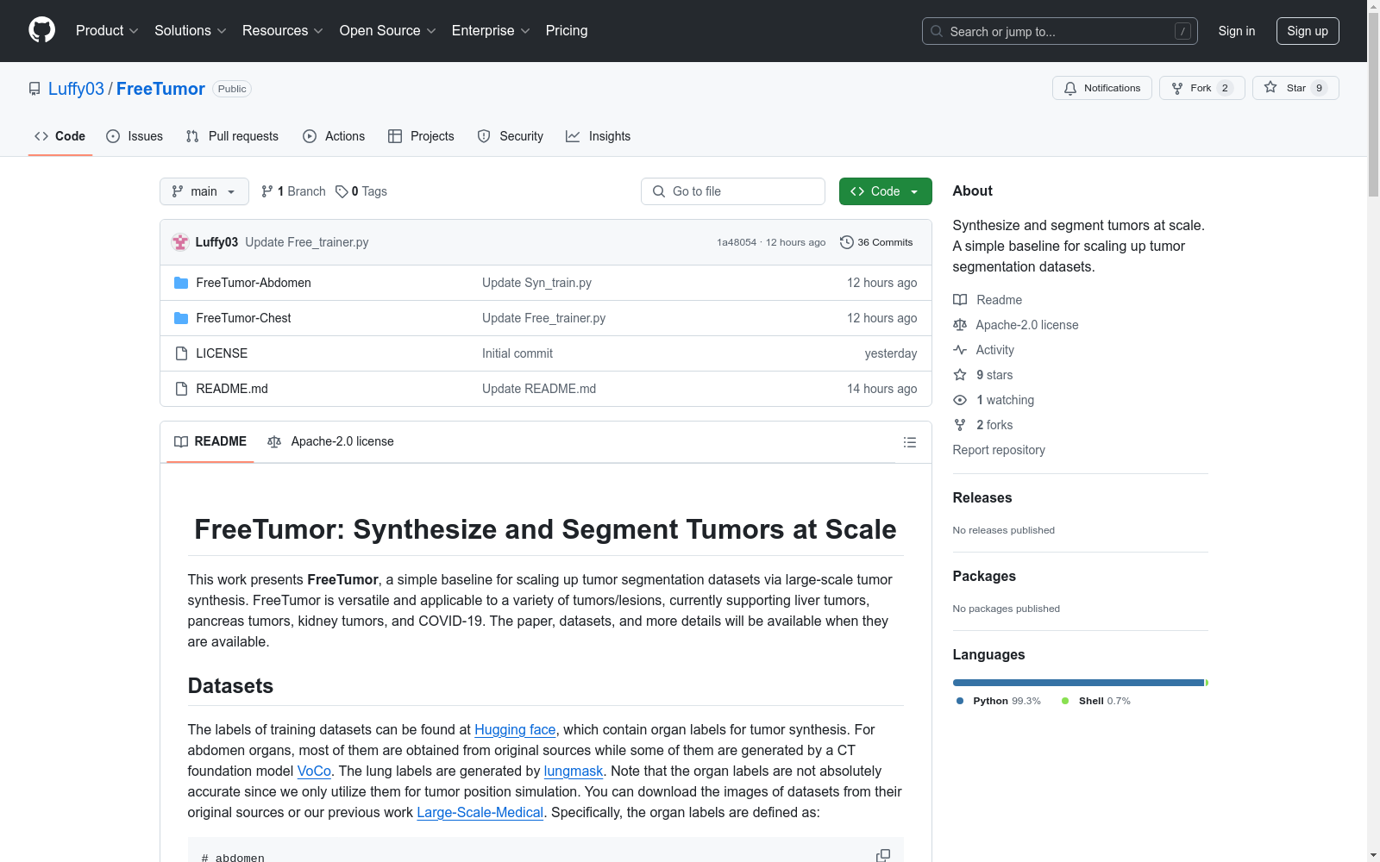This screenshot has width=1380, height=862.
Task: Click the Python language bar segment
Action: pyautogui.click(x=1078, y=683)
